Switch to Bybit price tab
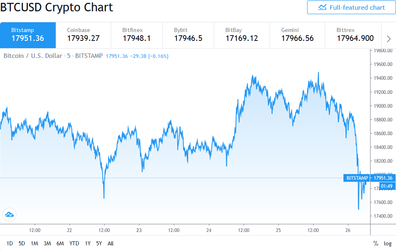Viewport: 396px width, 251px height. 188,35
